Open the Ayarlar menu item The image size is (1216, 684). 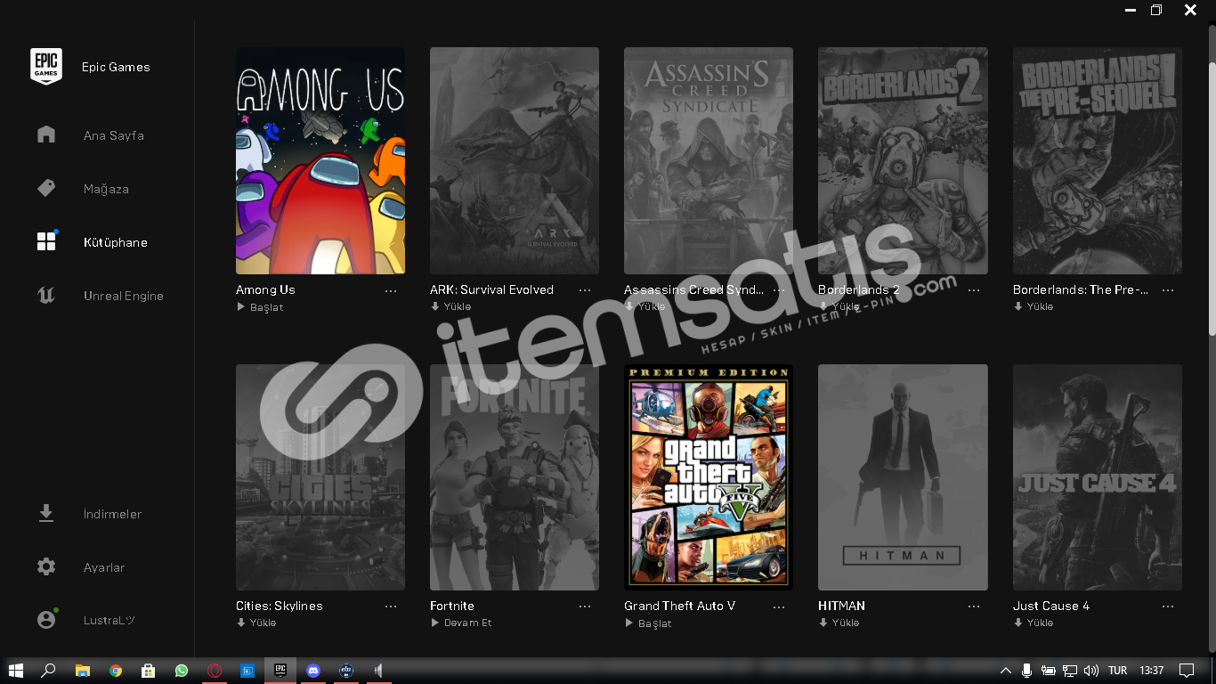coord(104,567)
